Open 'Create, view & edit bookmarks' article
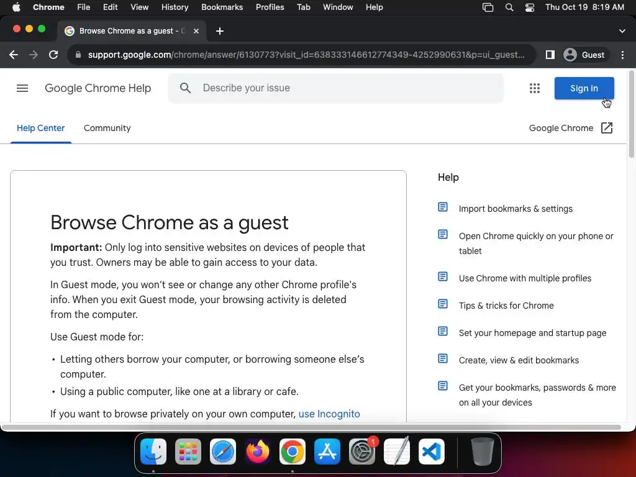Image resolution: width=636 pixels, height=477 pixels. click(519, 360)
